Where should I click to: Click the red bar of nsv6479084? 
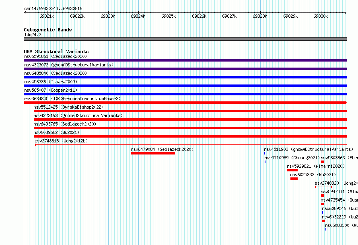pos(153,153)
